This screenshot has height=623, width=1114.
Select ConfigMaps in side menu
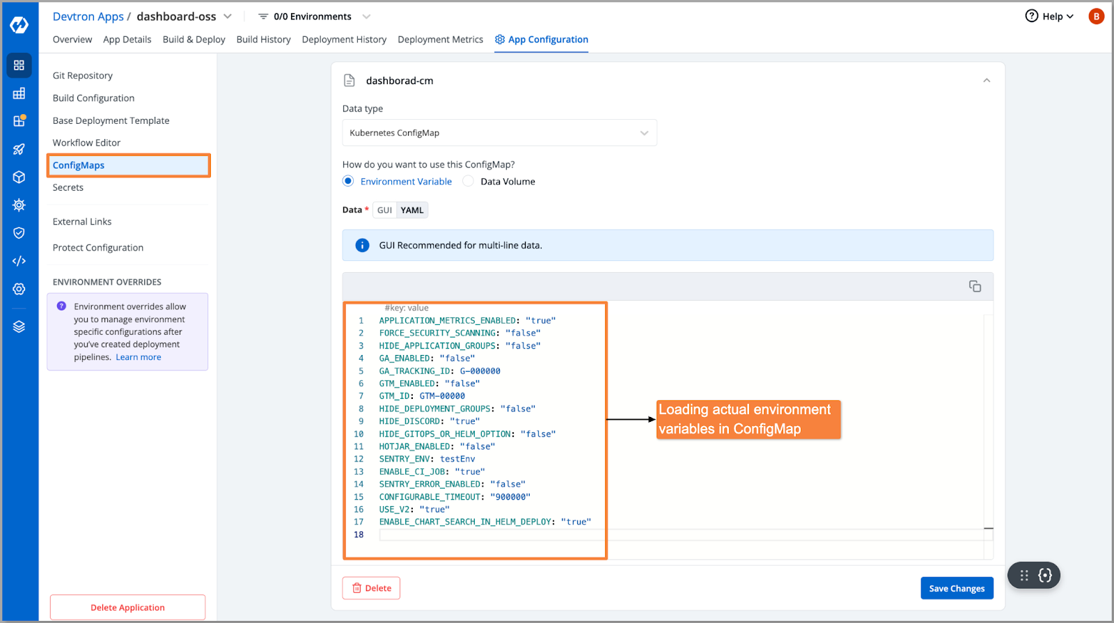[129, 165]
